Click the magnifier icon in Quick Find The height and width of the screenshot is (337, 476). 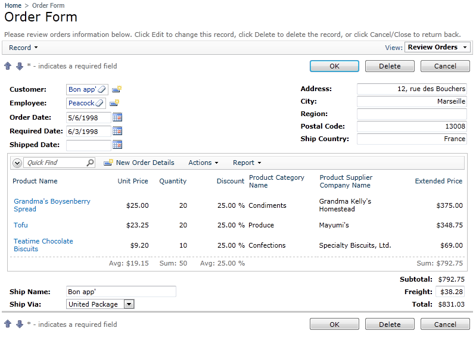(x=91, y=163)
